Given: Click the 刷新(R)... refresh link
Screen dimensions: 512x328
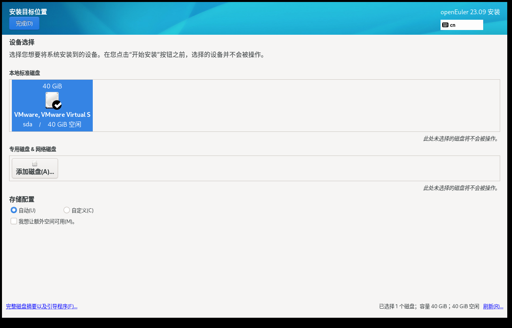Looking at the screenshot, I should [x=493, y=306].
